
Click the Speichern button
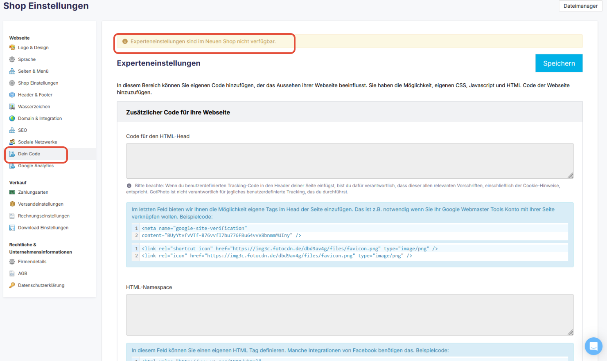(559, 63)
